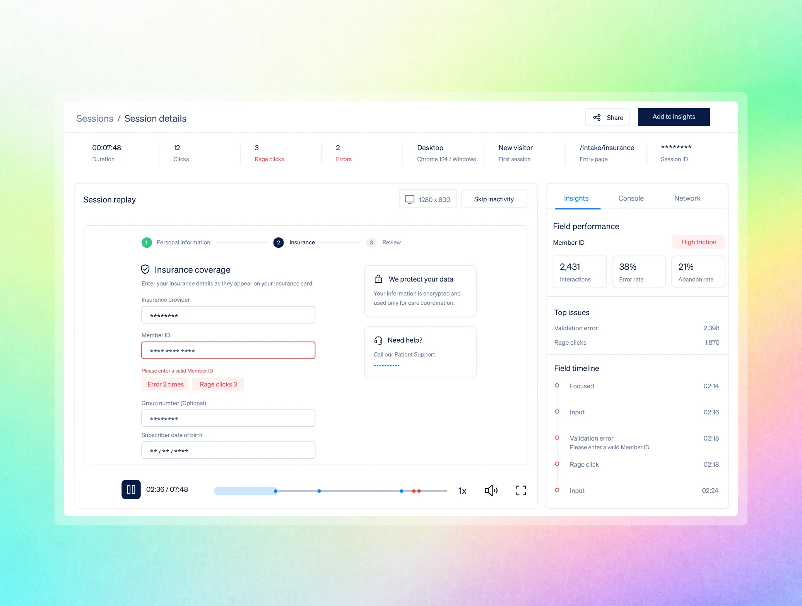Select the Input event at 02:16

point(636,412)
